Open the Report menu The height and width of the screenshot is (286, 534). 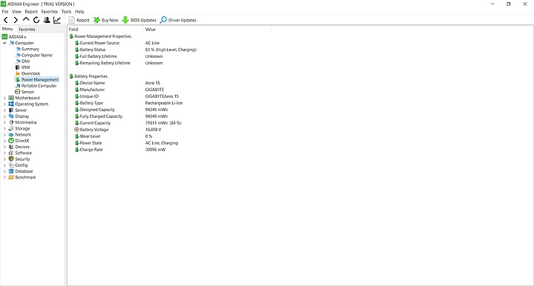(31, 12)
